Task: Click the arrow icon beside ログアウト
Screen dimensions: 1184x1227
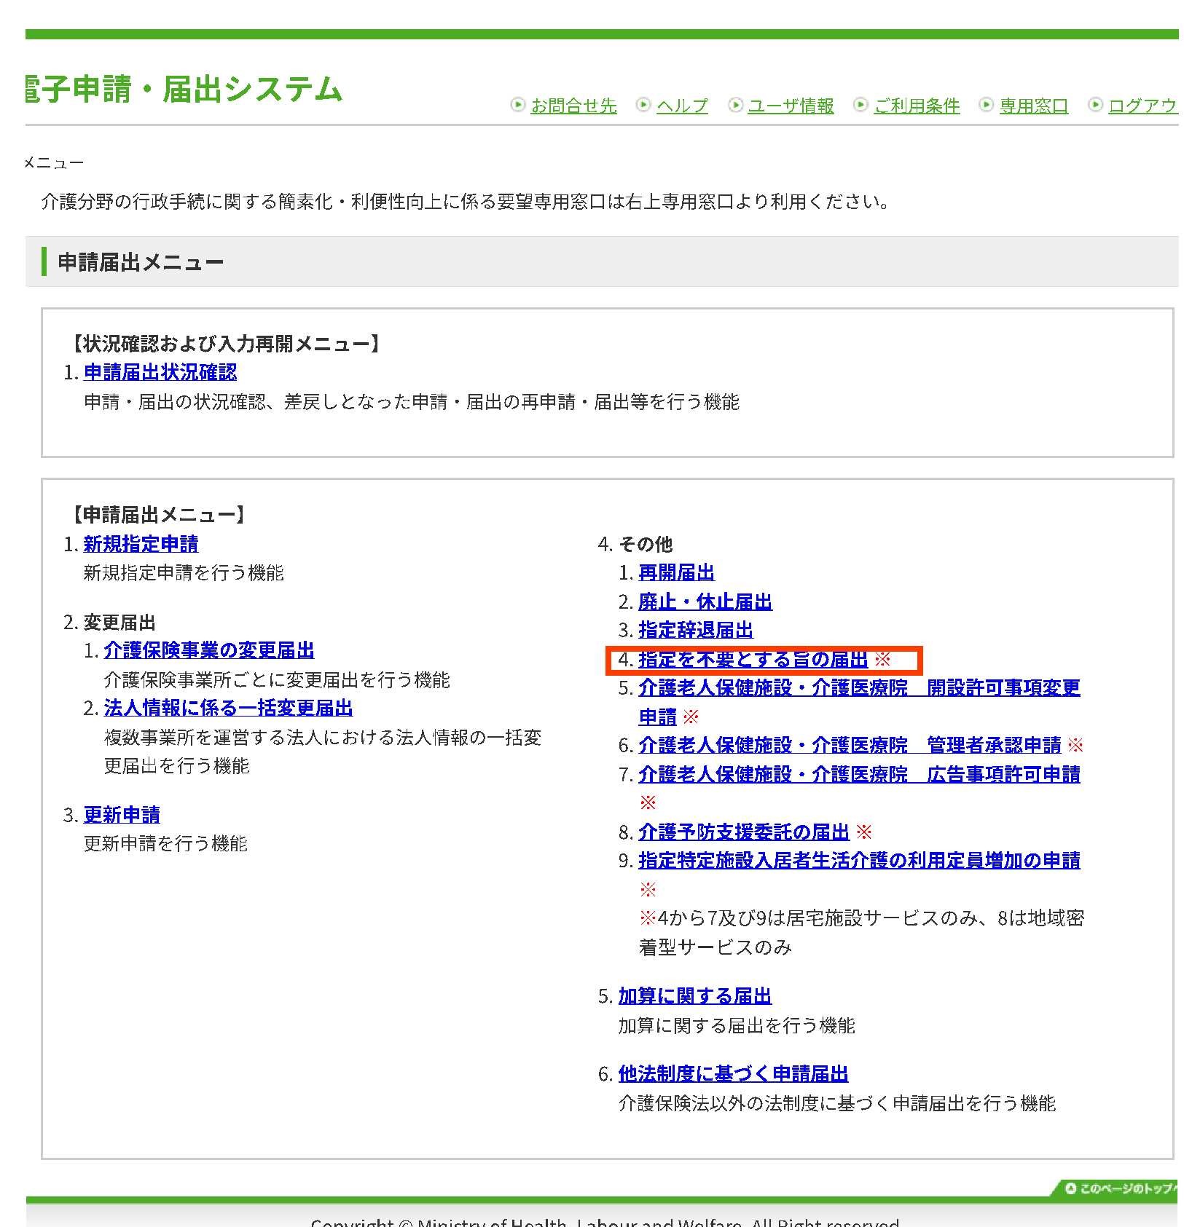Action: click(1096, 105)
